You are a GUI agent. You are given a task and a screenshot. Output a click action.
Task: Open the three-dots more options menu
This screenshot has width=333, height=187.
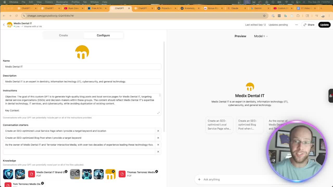tap(296, 25)
